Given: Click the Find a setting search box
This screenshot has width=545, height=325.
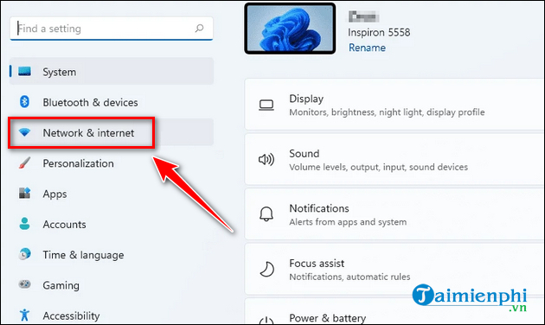Looking at the screenshot, I should click(112, 29).
